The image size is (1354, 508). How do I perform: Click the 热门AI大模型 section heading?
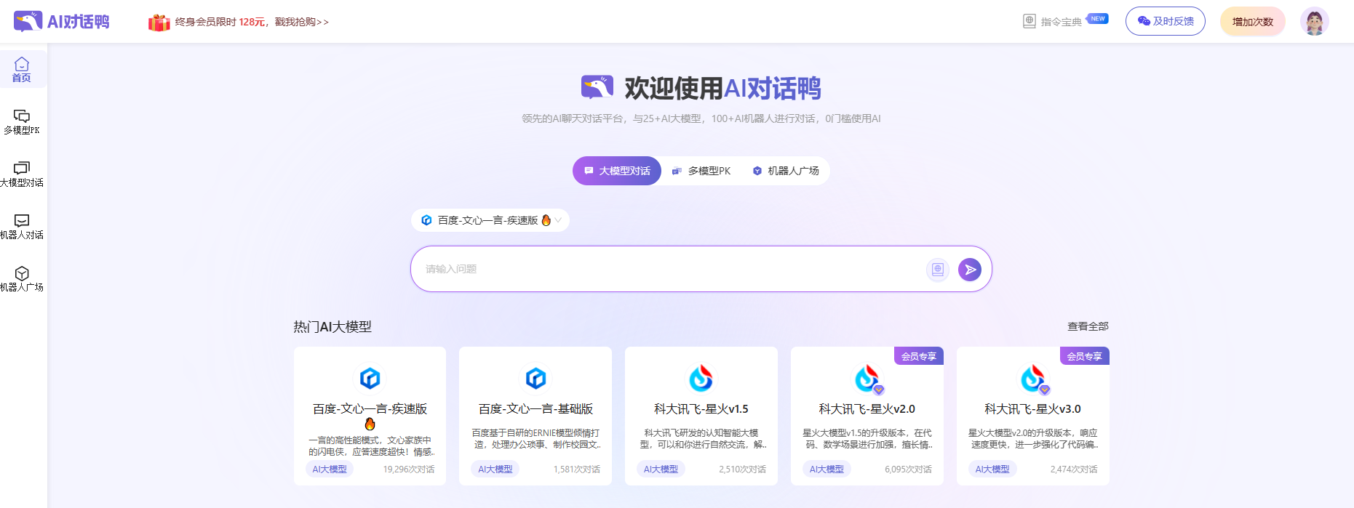332,327
